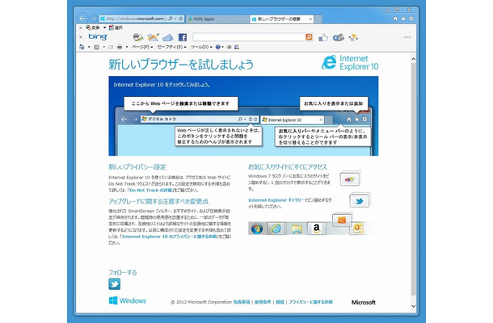The image size is (493, 323).
Task: Expand the Help icon dropdown arrow
Action: [222, 47]
